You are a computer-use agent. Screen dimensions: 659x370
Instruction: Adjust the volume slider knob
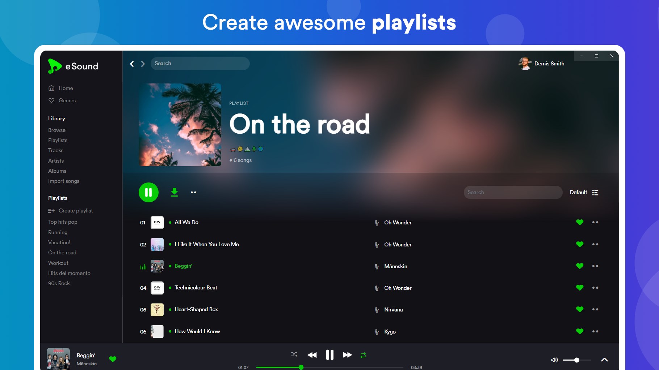pos(577,360)
